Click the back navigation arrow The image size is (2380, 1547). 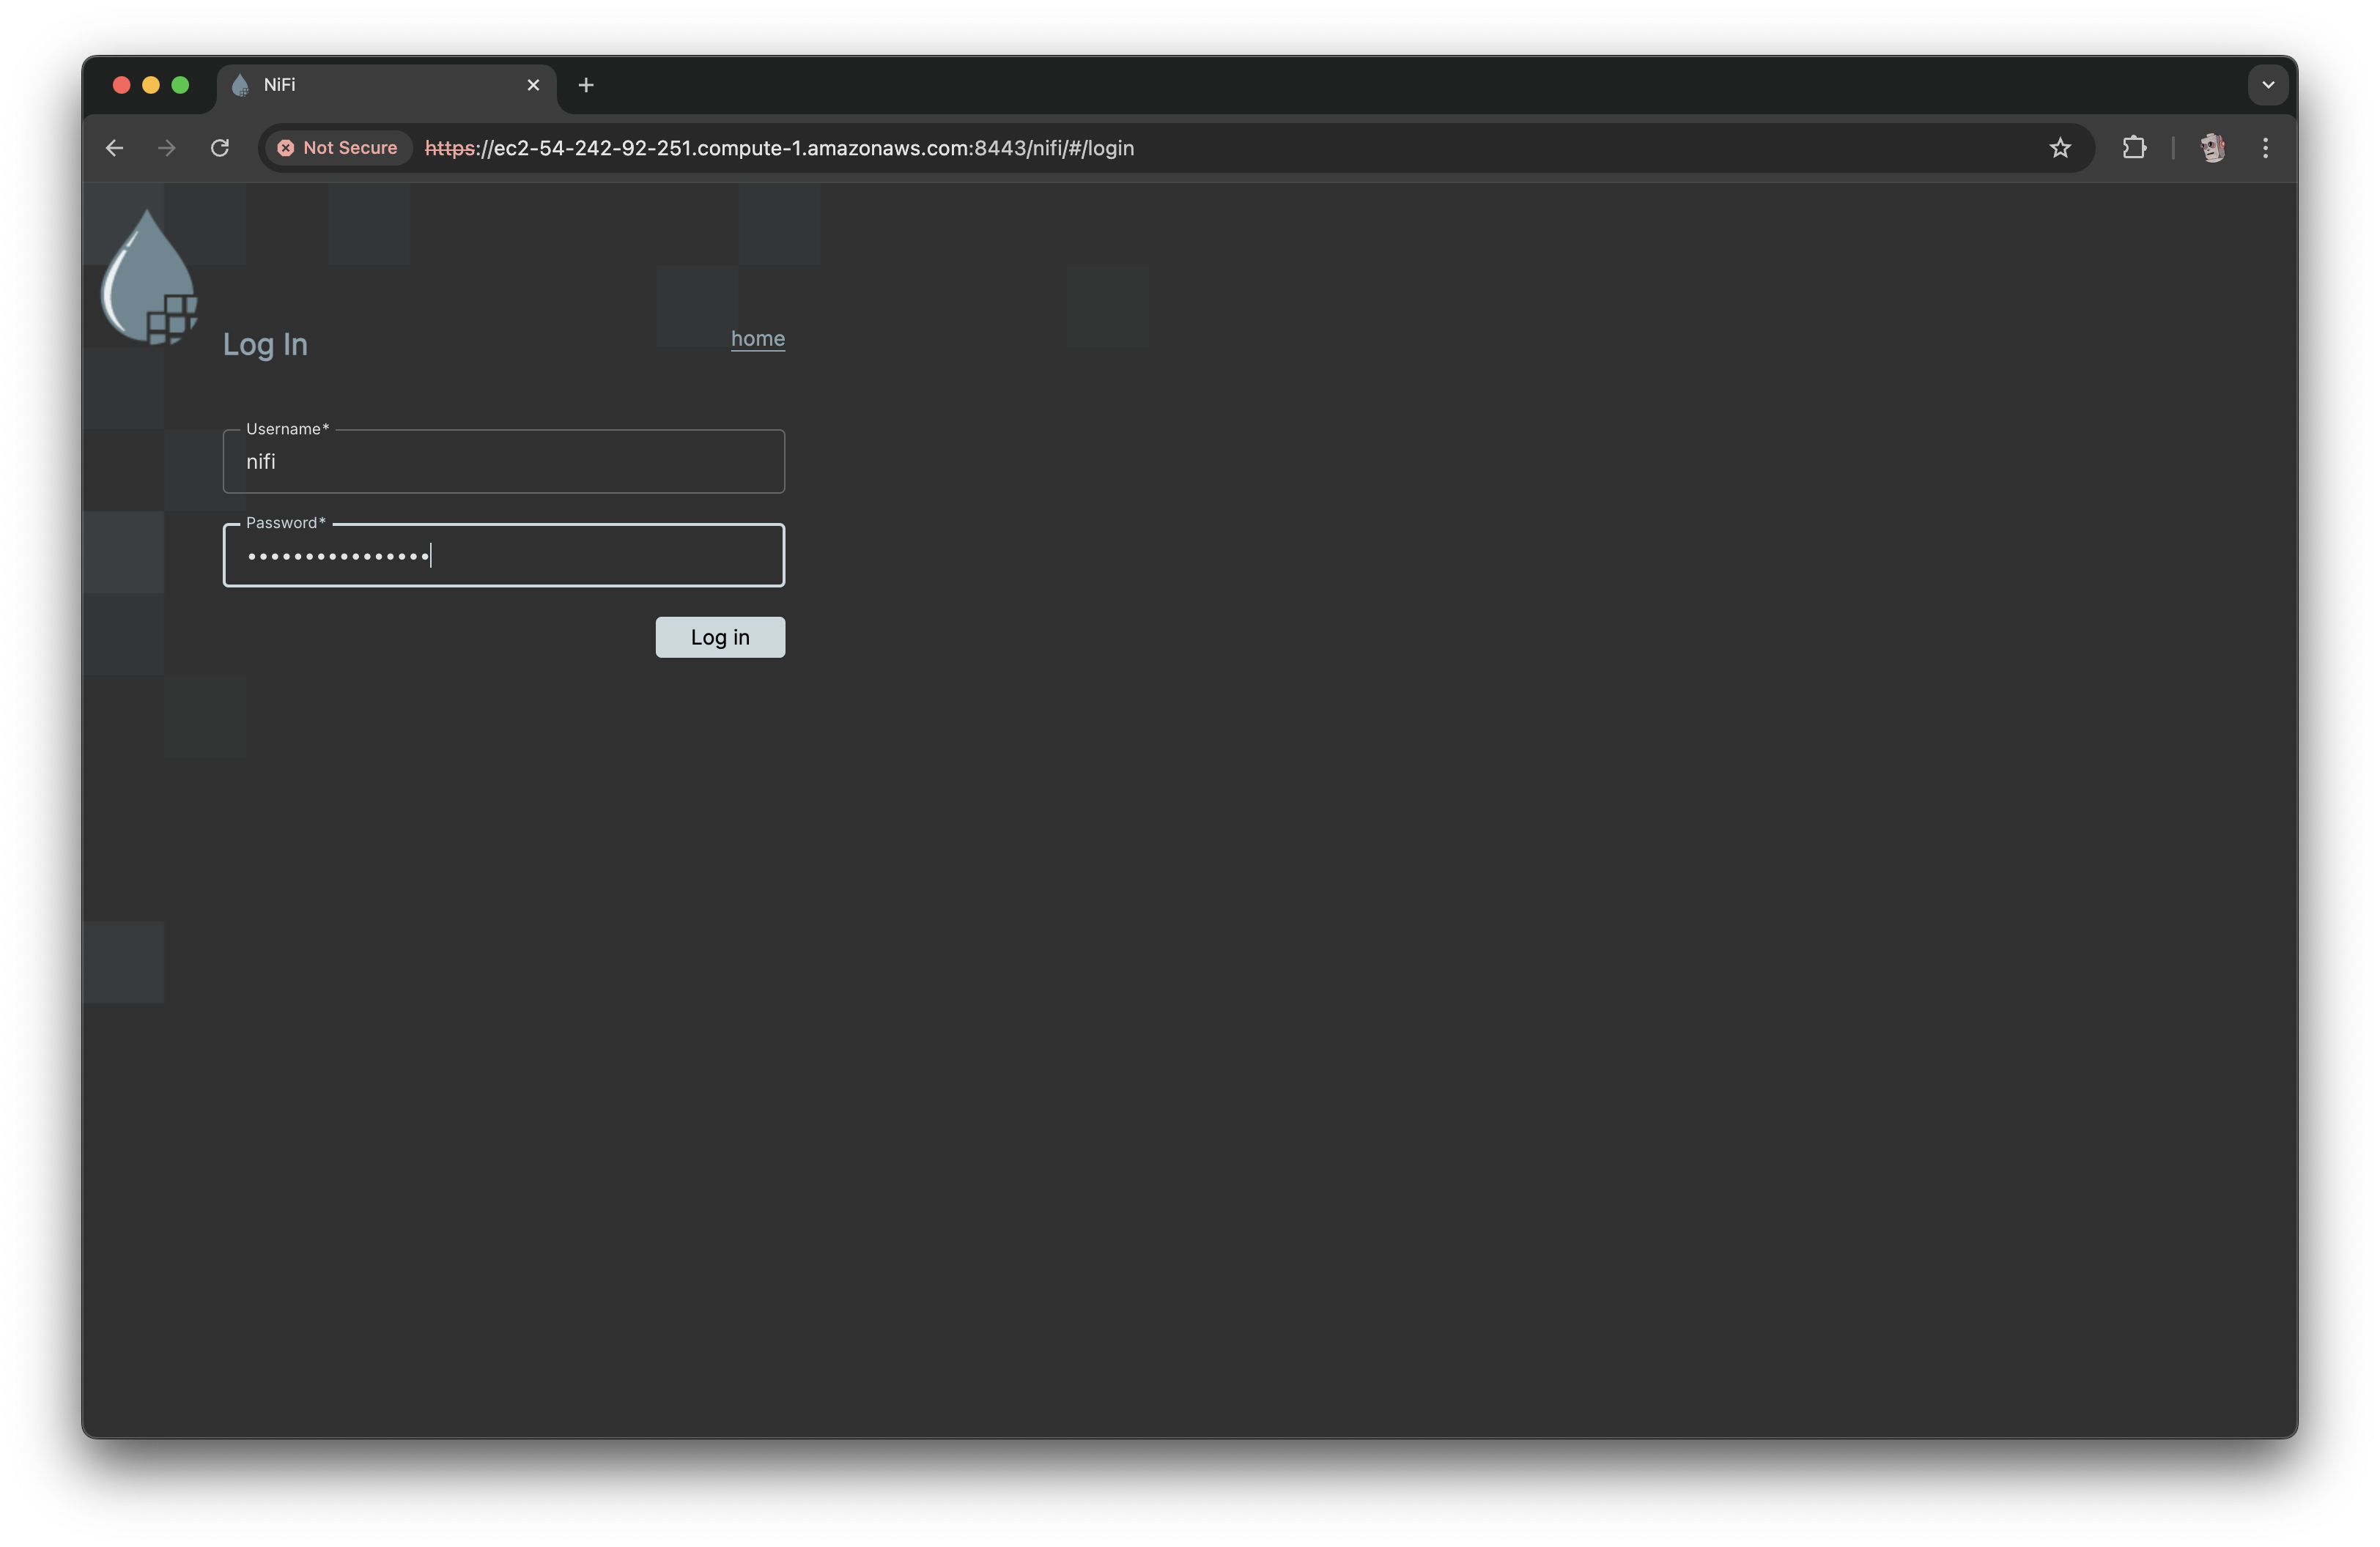tap(114, 148)
